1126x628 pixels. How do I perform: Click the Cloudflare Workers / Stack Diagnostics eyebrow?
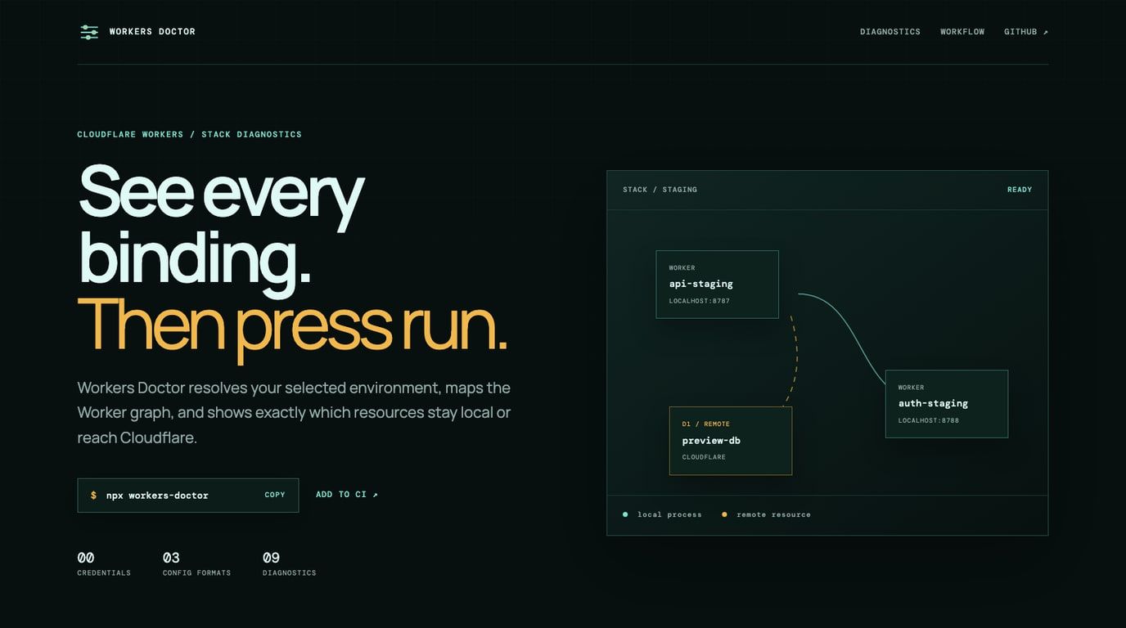(190, 134)
